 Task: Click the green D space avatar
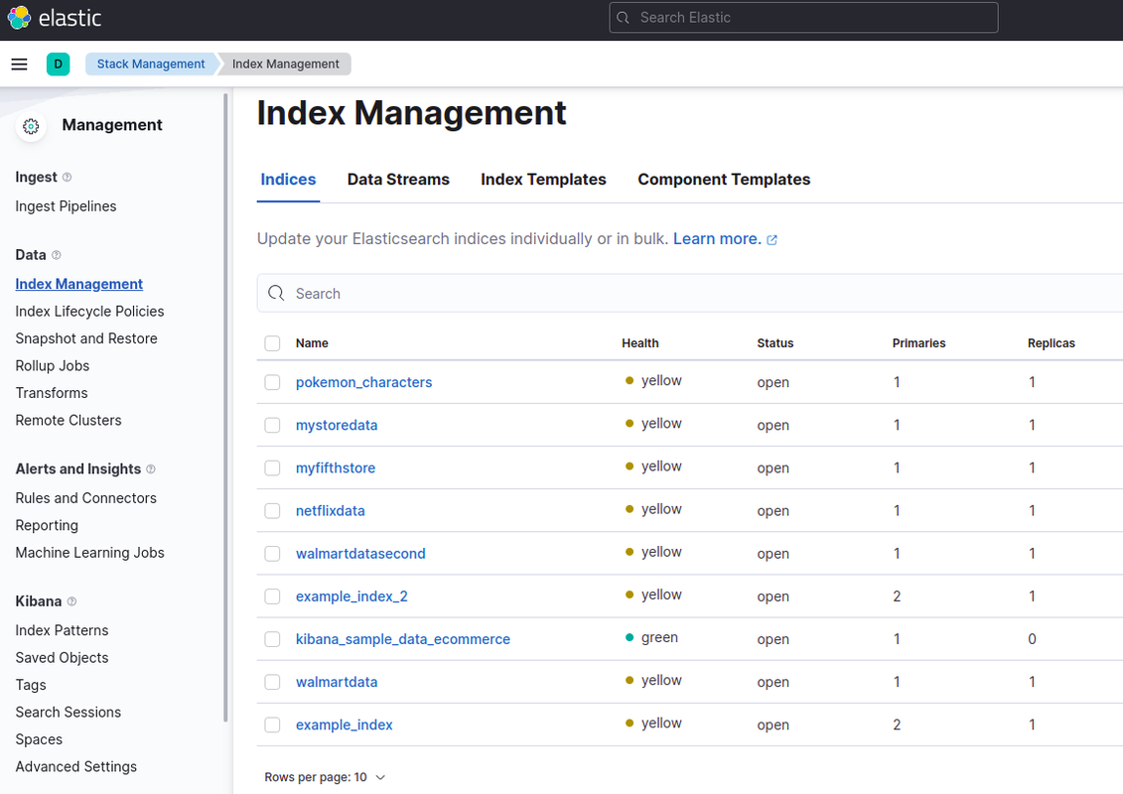click(x=58, y=65)
